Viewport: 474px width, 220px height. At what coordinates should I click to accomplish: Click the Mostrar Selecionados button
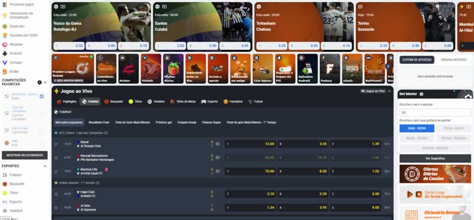coord(25,155)
